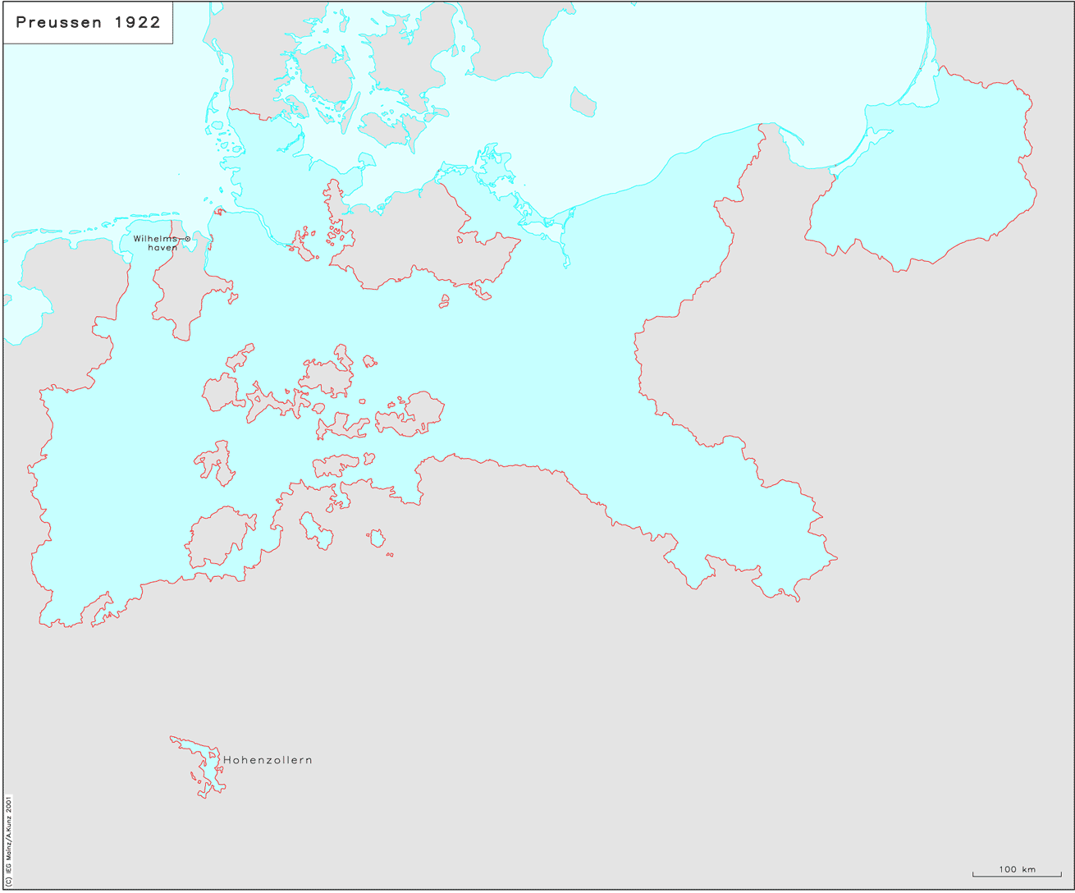Click the Wilhelmshaven city marker circle
This screenshot has height=893, width=1075.
(x=187, y=238)
